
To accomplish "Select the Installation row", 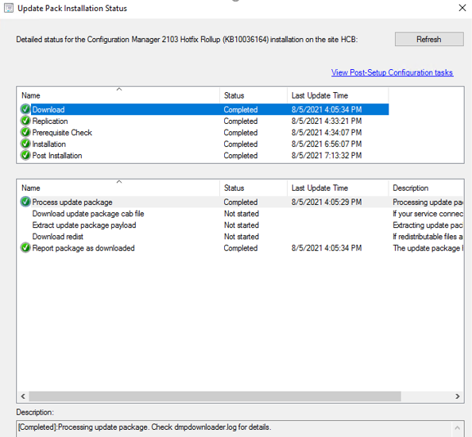I will pos(204,144).
